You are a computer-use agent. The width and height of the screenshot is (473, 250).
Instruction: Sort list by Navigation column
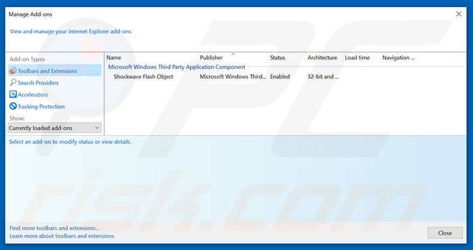click(x=399, y=57)
